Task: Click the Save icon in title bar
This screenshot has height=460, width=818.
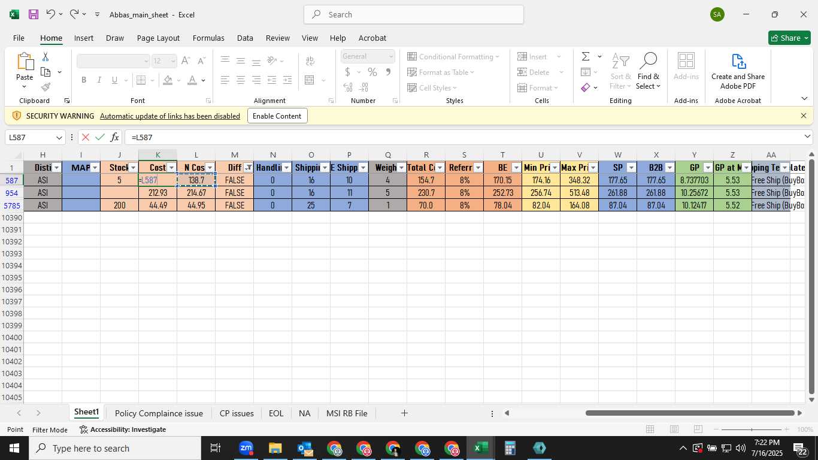Action: 34,14
